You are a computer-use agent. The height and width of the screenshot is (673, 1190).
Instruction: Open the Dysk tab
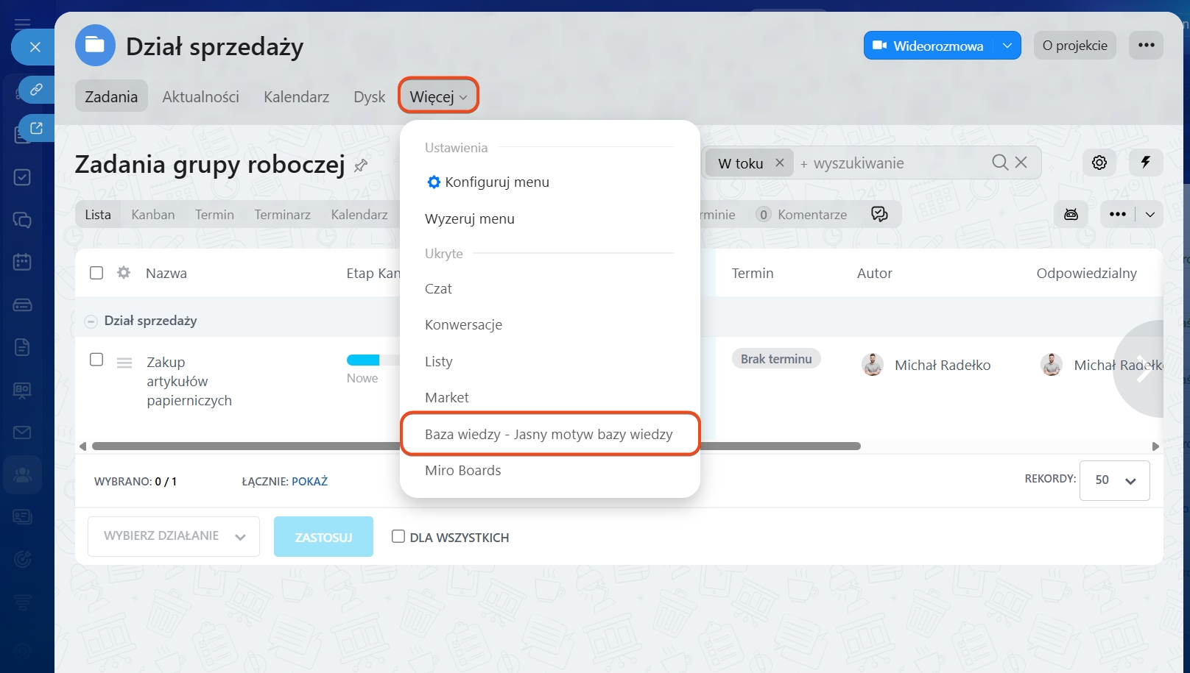tap(369, 96)
